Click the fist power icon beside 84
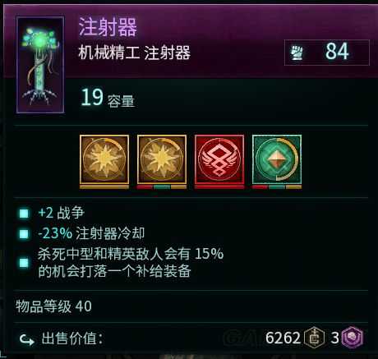 click(297, 53)
